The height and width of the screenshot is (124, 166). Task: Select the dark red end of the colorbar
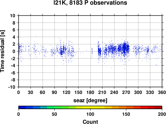coord(158,107)
